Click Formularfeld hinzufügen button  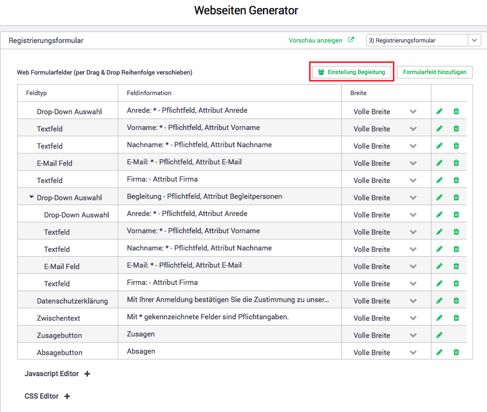(x=434, y=72)
